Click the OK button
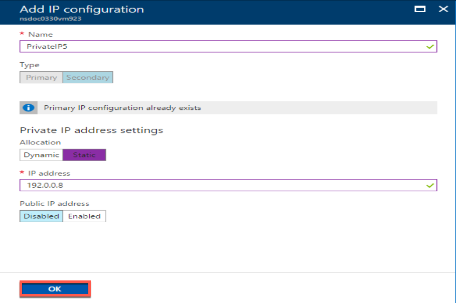 (55, 289)
